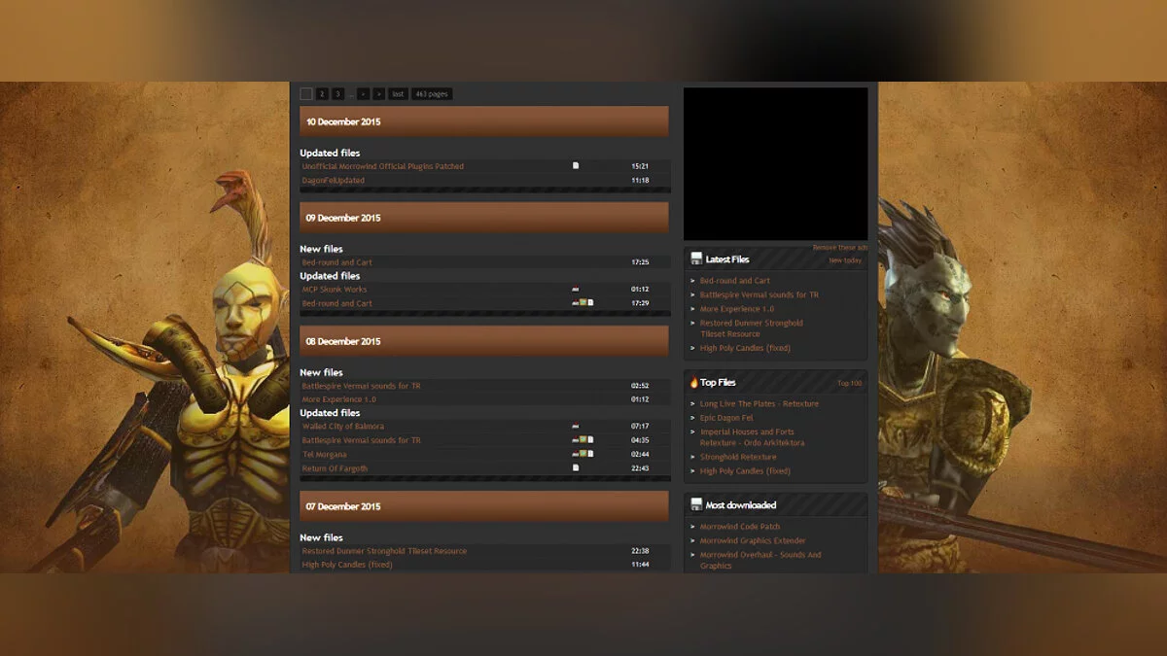Click floppy disk icon beside Latest Files
Screen dimensions: 1167x656
coord(696,259)
